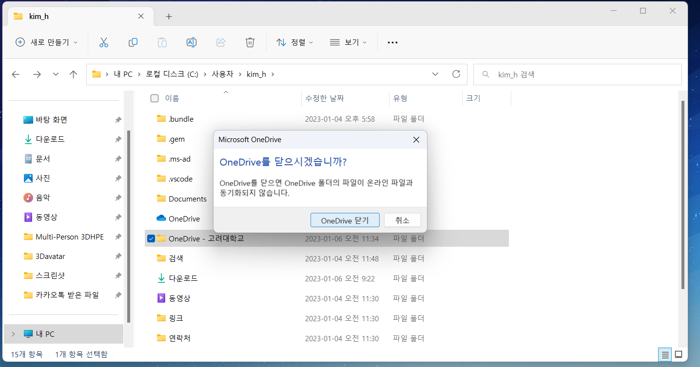
Task: Select the .bundle folder
Action: point(327,119)
